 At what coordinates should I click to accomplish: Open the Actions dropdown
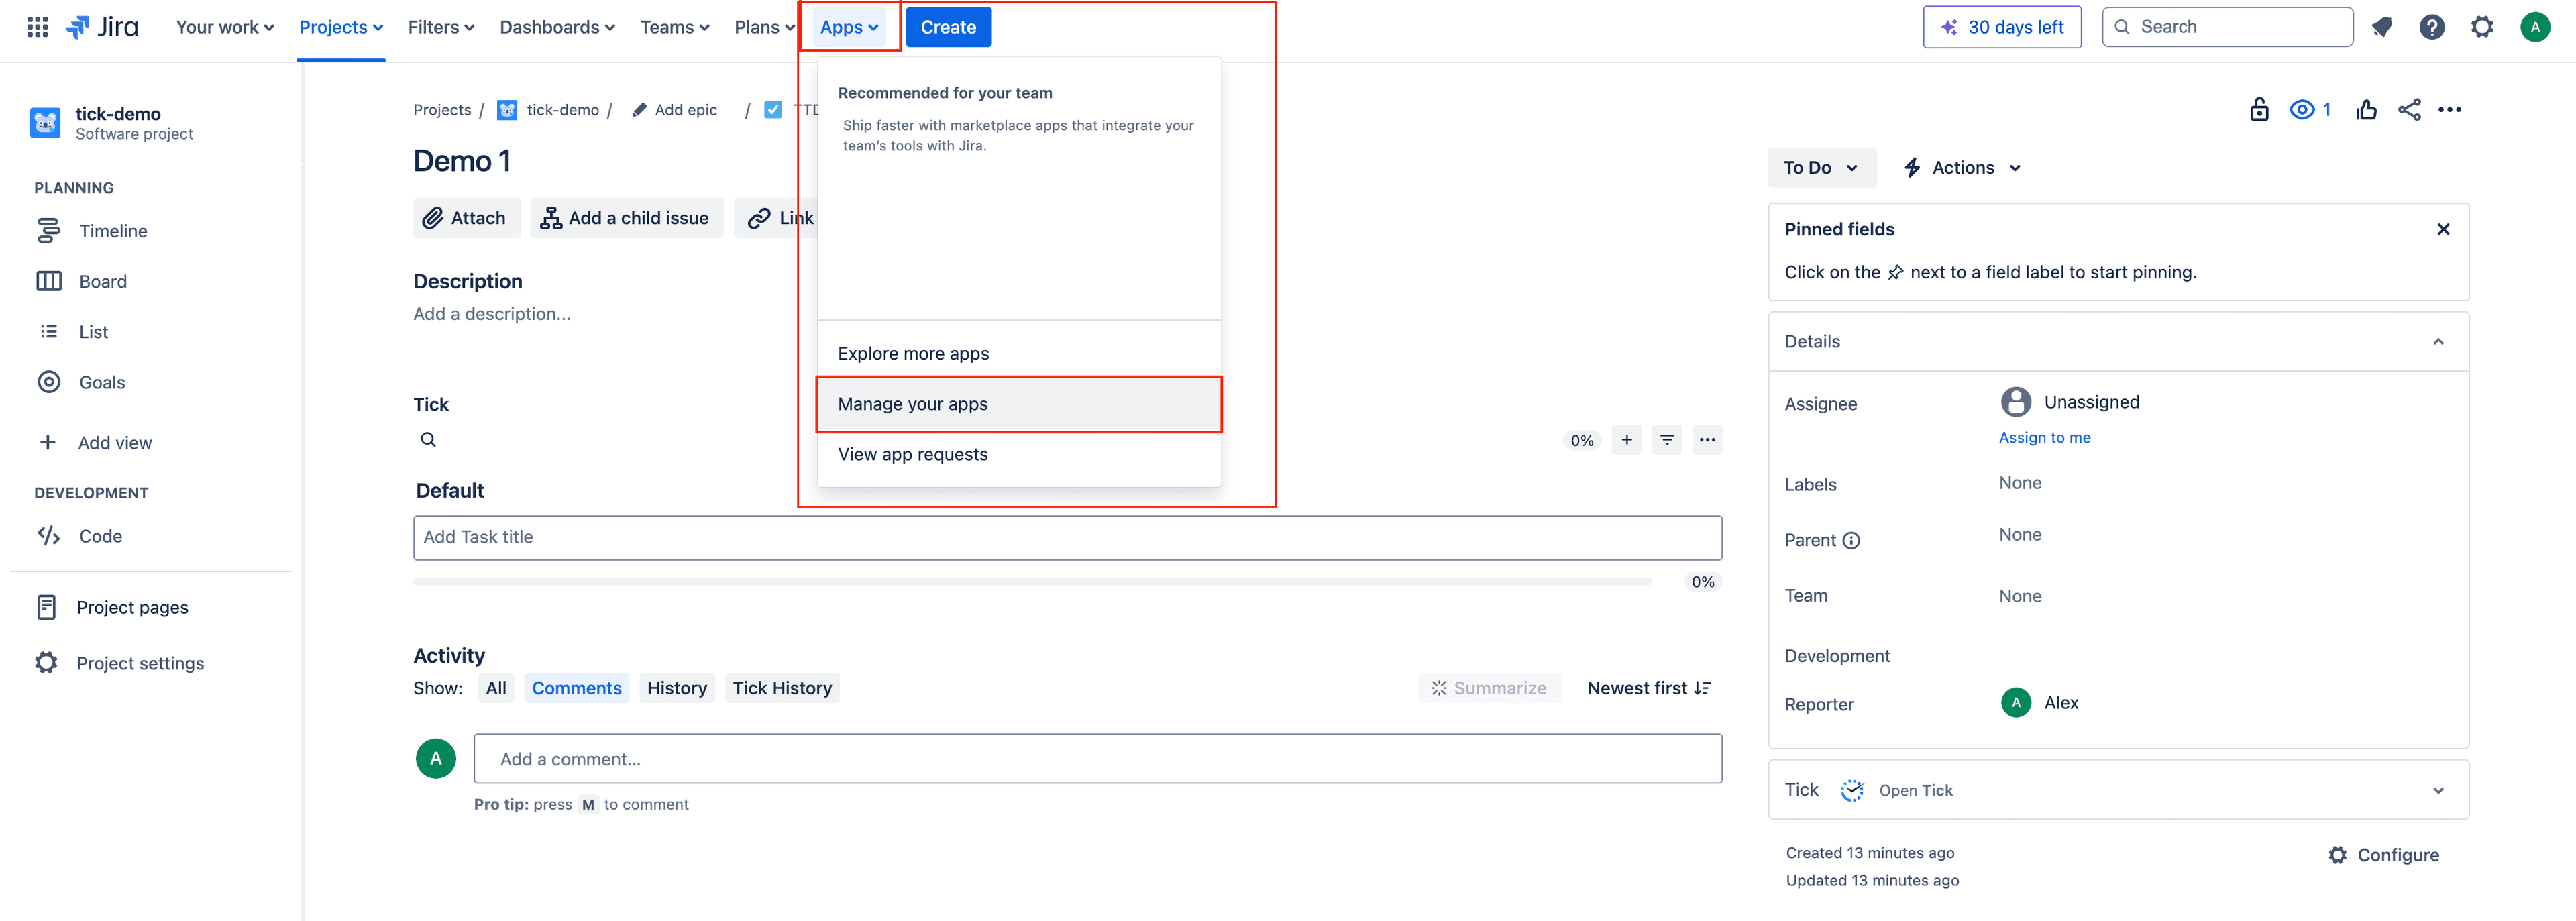[x=1962, y=168]
